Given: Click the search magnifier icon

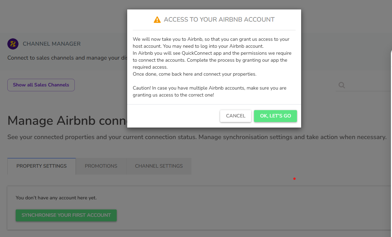Looking at the screenshot, I should (342, 85).
